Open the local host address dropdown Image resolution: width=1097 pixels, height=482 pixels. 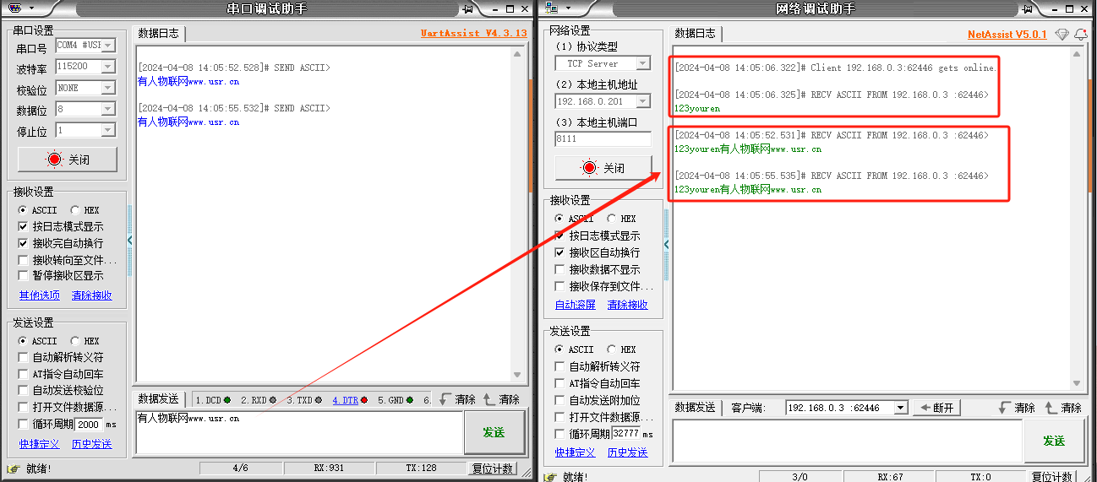(643, 101)
